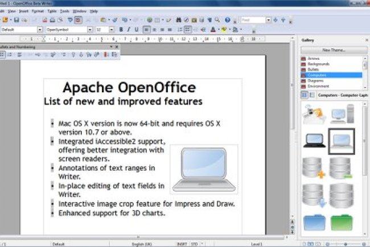Click the Find Previous up arrow
The width and height of the screenshot is (370, 247).
(283, 20)
